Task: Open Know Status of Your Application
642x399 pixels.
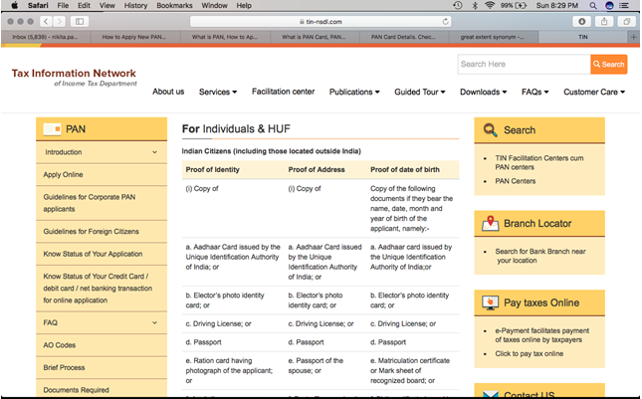Action: click(93, 254)
